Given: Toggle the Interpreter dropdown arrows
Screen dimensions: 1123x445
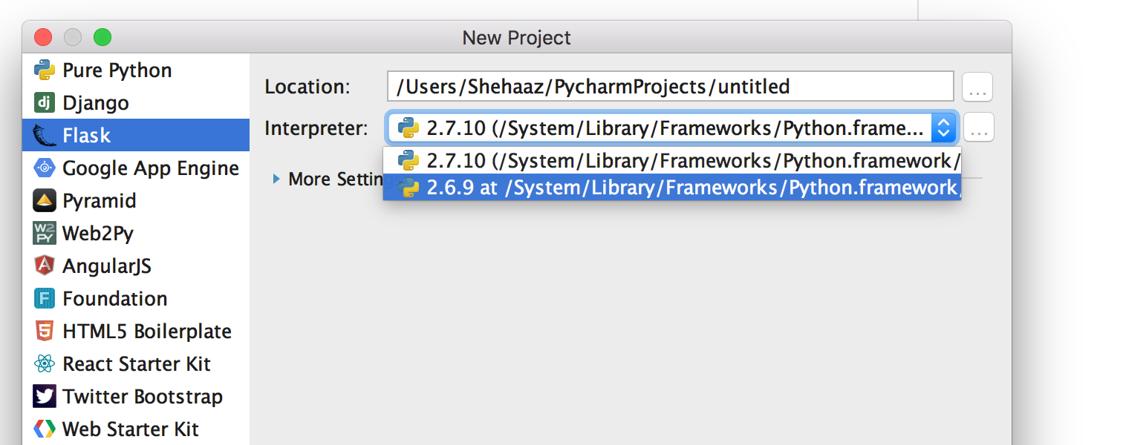Looking at the screenshot, I should point(943,128).
